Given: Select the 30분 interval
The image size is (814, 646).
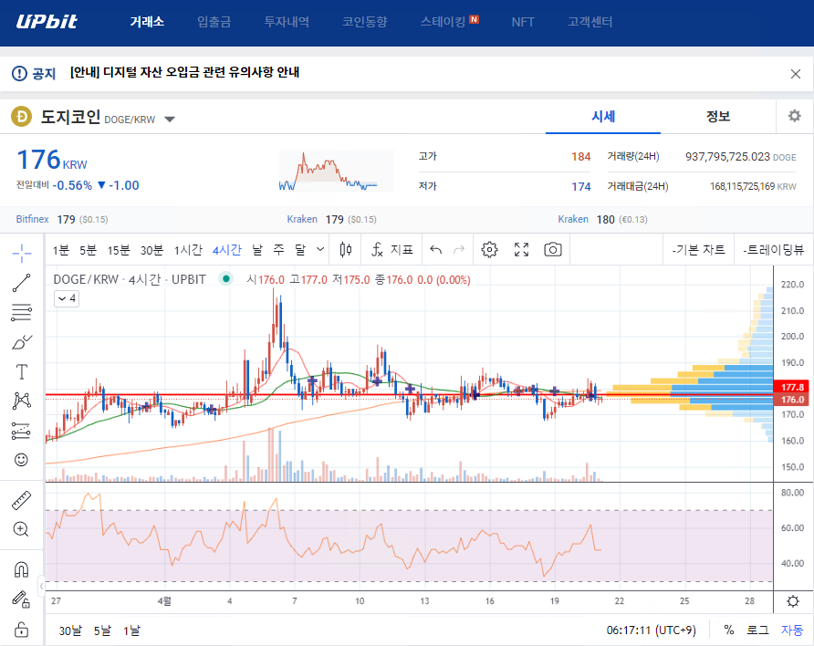Looking at the screenshot, I should click(151, 250).
